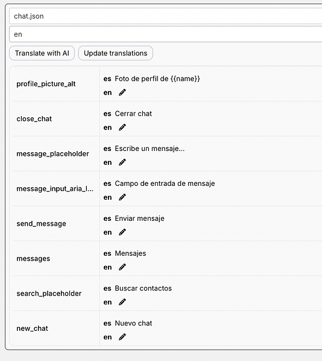Edit English value for search_placeholder
Viewport: 322px width, 361px height.
click(x=122, y=302)
